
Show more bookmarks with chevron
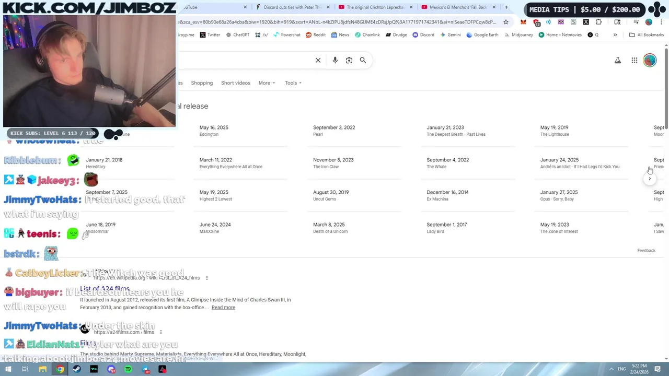point(615,35)
